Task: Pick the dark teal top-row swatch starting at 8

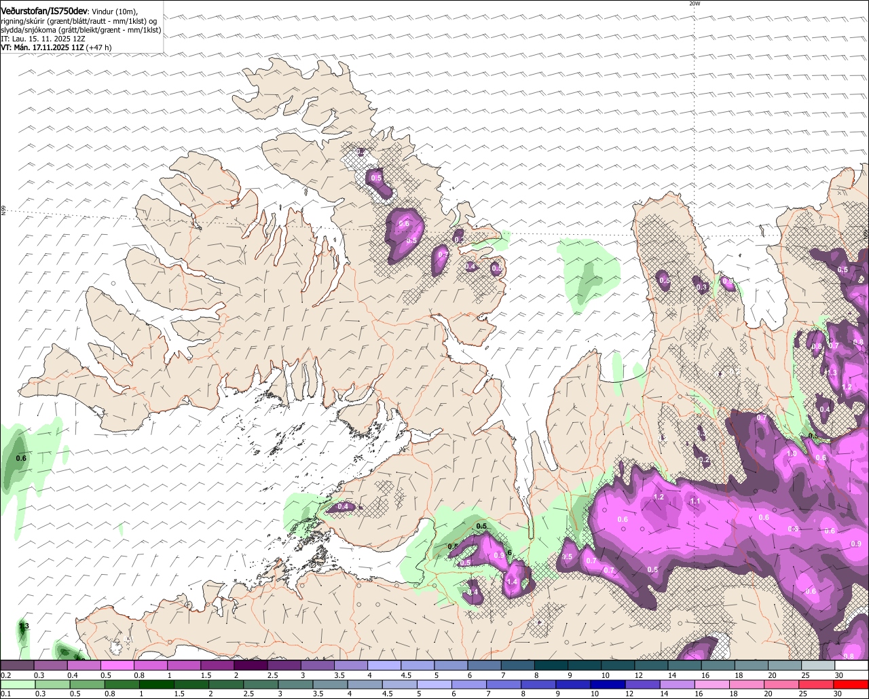Action: (551, 666)
